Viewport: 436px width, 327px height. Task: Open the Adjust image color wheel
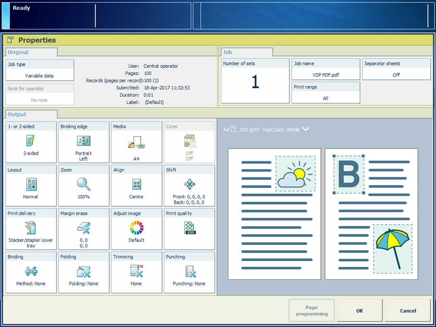coord(136,228)
